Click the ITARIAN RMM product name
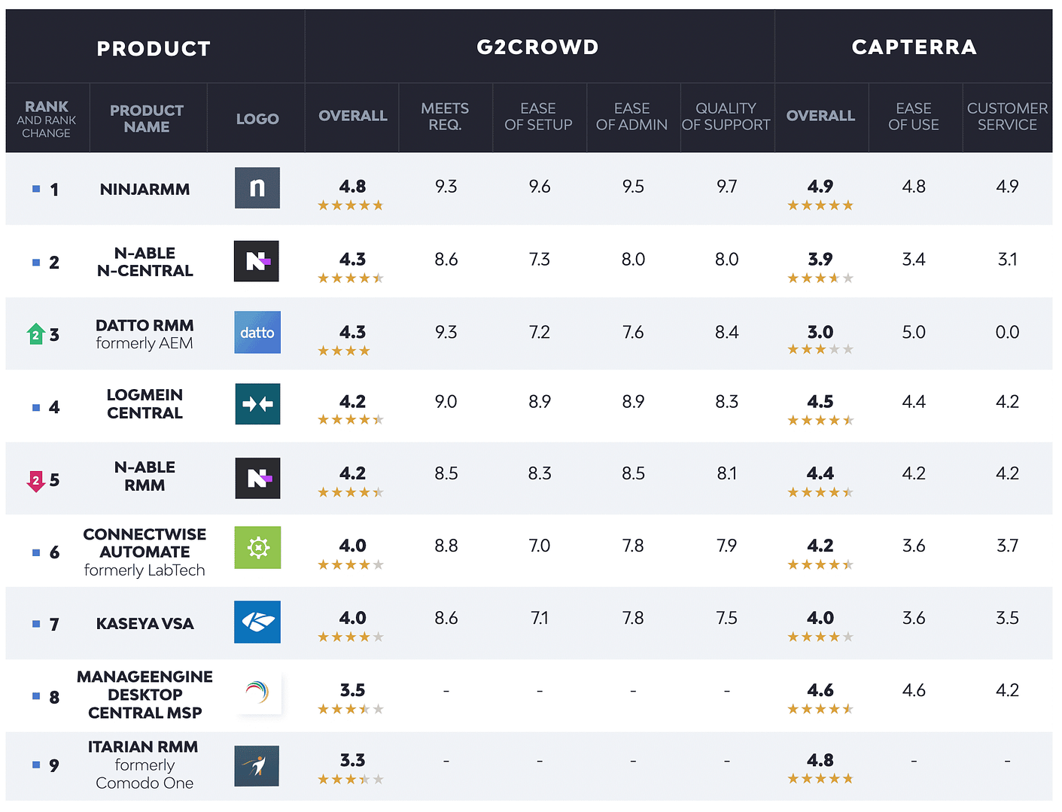This screenshot has width=1062, height=812. pos(143,747)
